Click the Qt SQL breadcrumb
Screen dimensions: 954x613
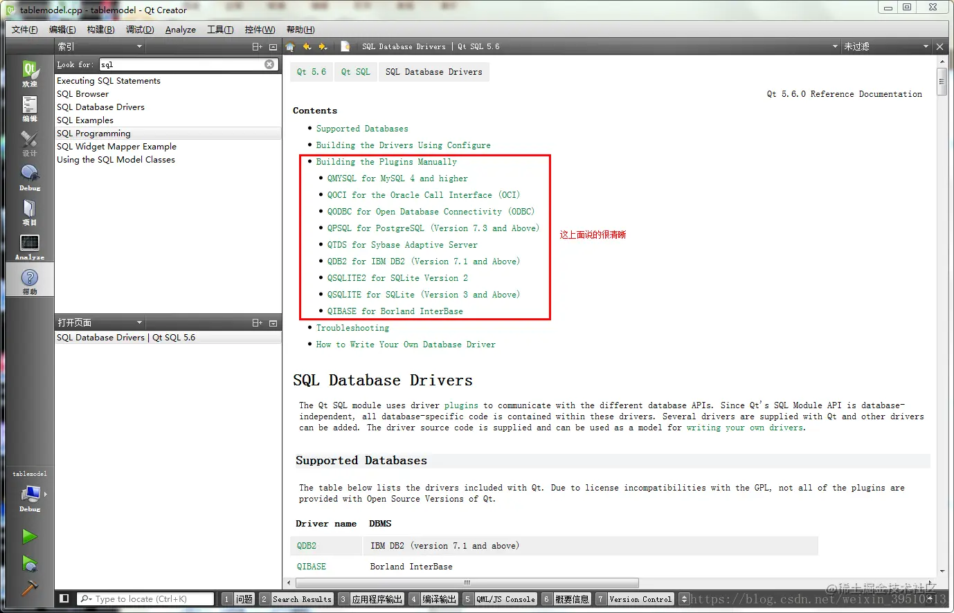click(356, 72)
